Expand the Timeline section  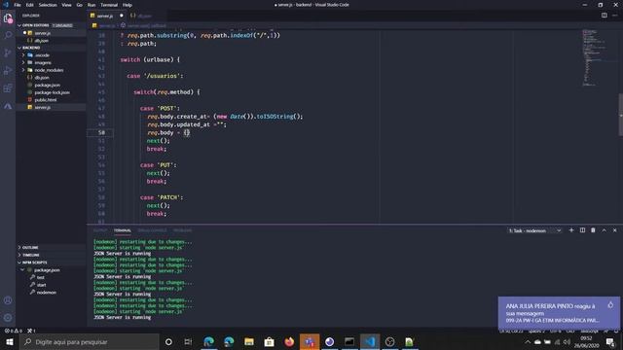[51, 255]
